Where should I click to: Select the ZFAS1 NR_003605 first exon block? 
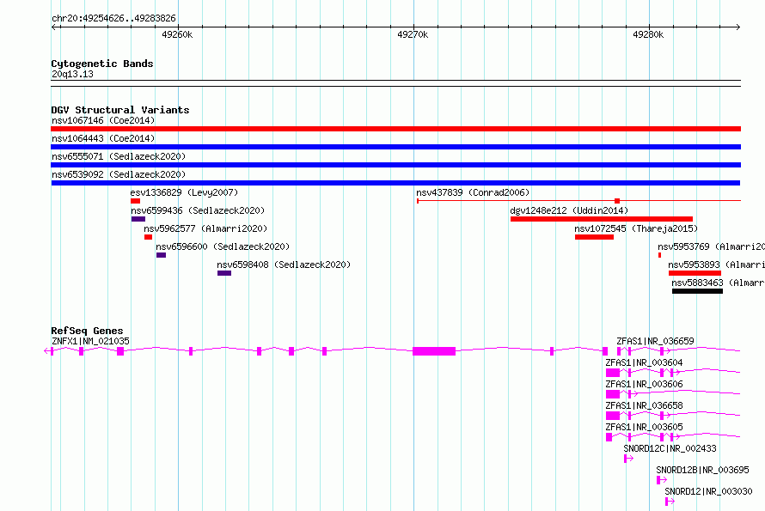tap(609, 437)
